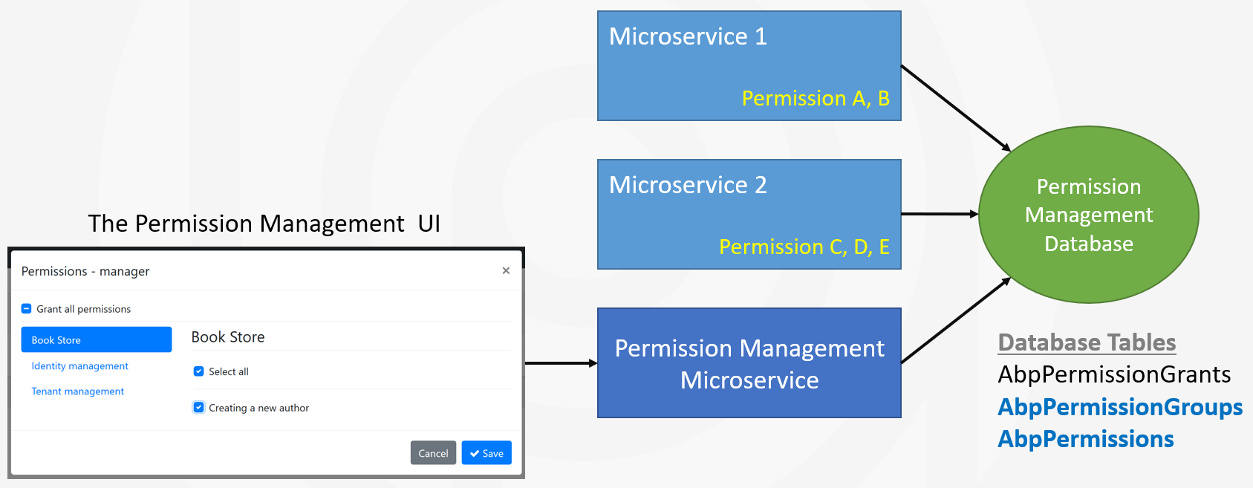
Task: Click the Microservice 1 box
Action: [x=749, y=65]
